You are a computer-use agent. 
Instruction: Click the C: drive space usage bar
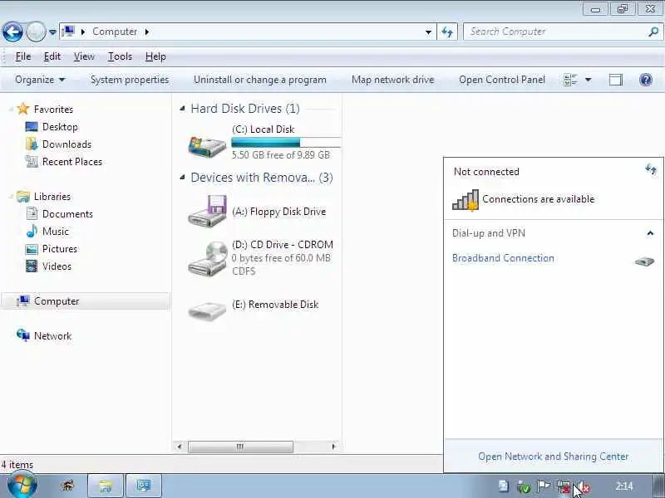(286, 142)
